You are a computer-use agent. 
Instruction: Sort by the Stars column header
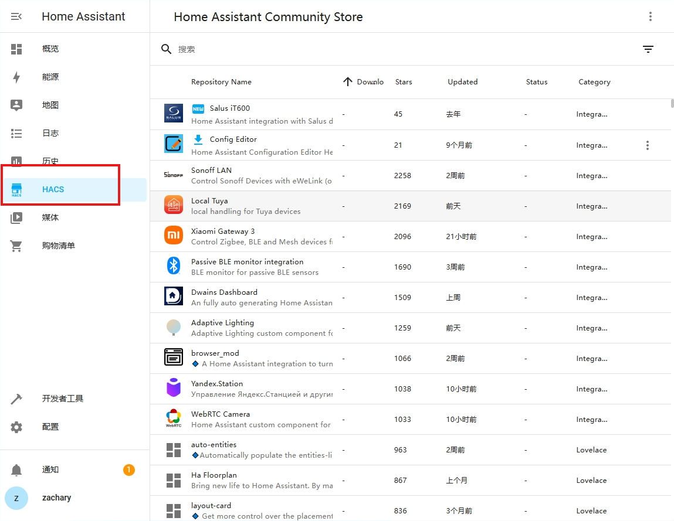point(404,81)
